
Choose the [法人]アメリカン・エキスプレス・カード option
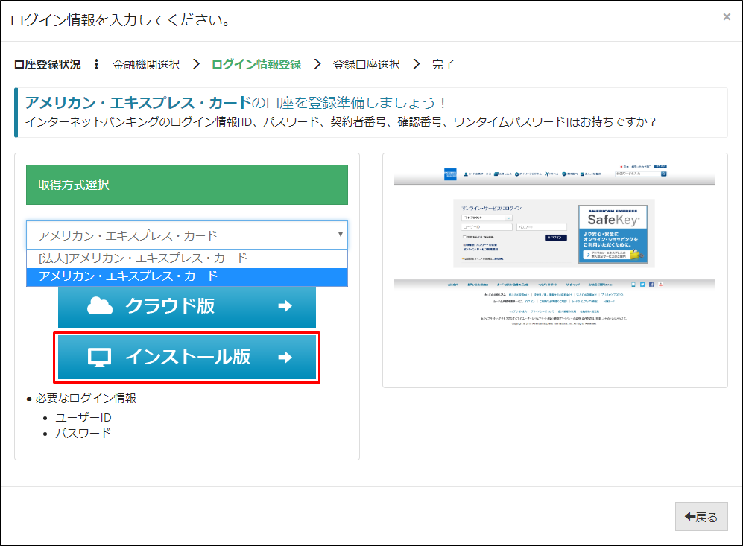coord(187,258)
